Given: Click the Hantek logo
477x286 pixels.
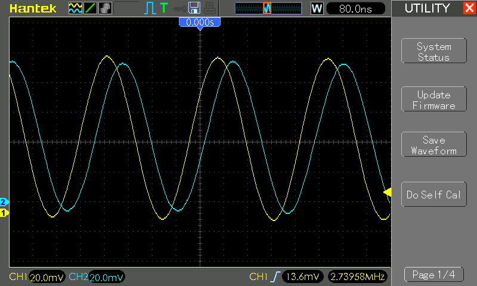Looking at the screenshot, I should [33, 8].
